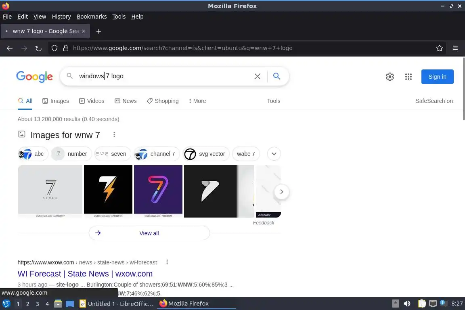
Task: Go back to the previous page
Action: click(x=10, y=48)
